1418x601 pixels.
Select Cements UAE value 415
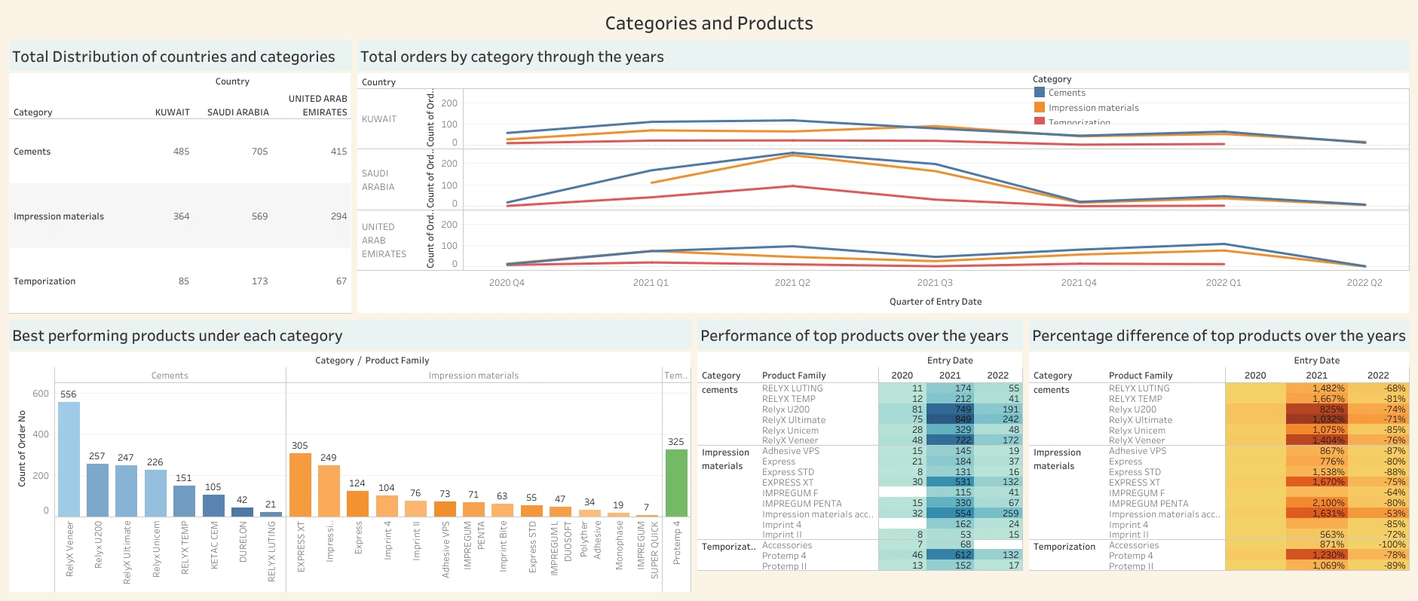pyautogui.click(x=338, y=152)
